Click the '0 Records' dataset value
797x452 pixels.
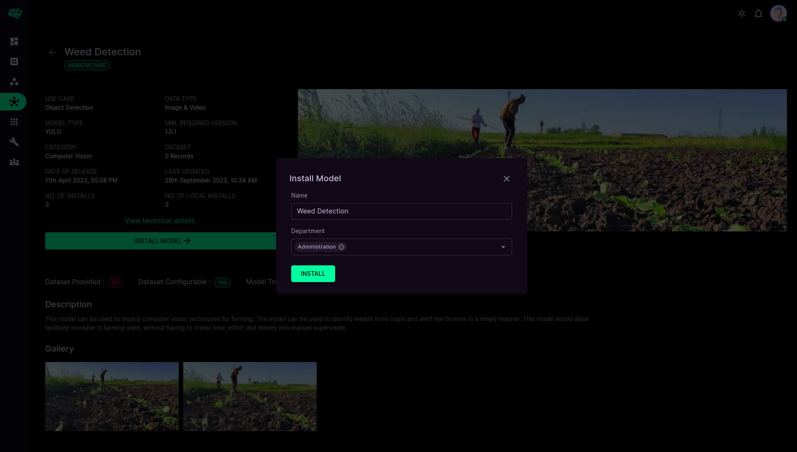coord(179,156)
